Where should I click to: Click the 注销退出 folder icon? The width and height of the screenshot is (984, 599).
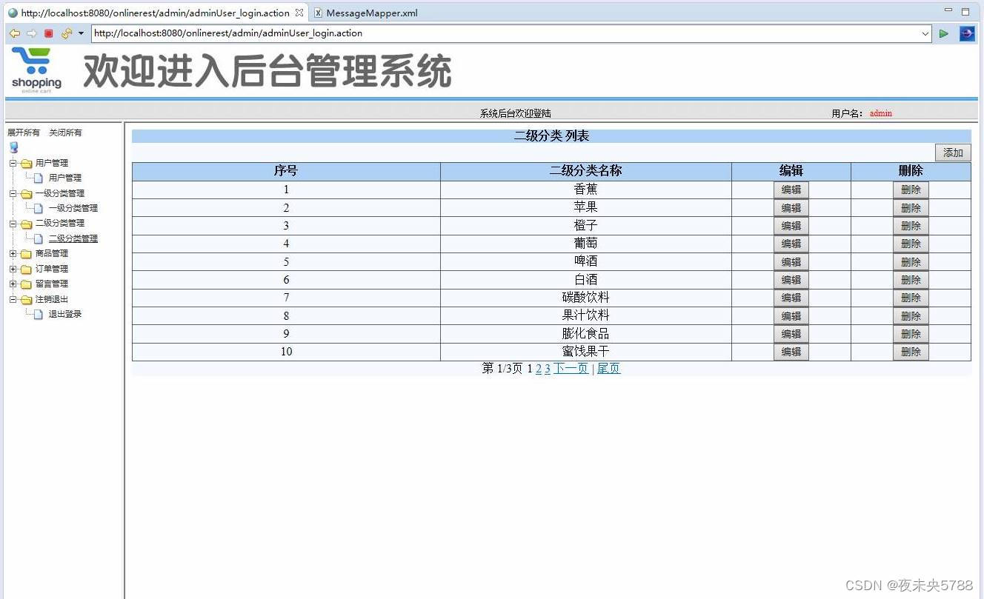click(x=26, y=299)
